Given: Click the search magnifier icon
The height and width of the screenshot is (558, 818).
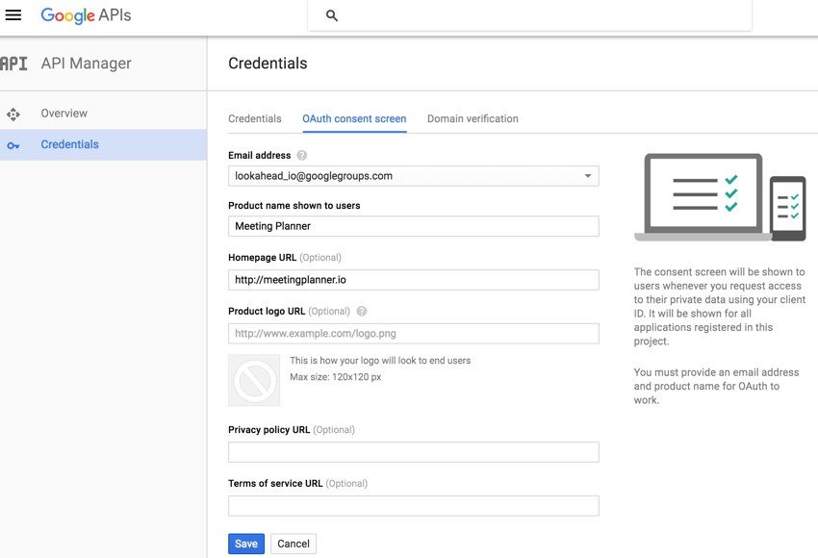Looking at the screenshot, I should pos(332,15).
